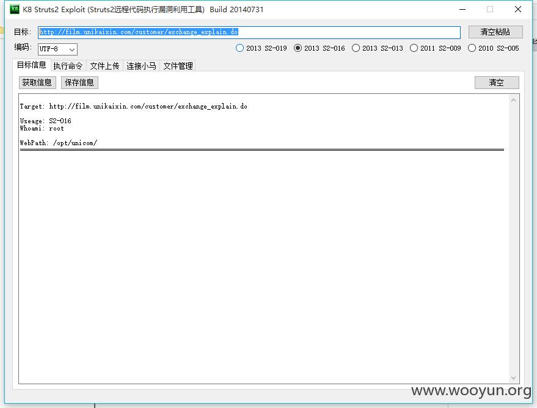Click the 清空粘贴 button

[x=495, y=32]
